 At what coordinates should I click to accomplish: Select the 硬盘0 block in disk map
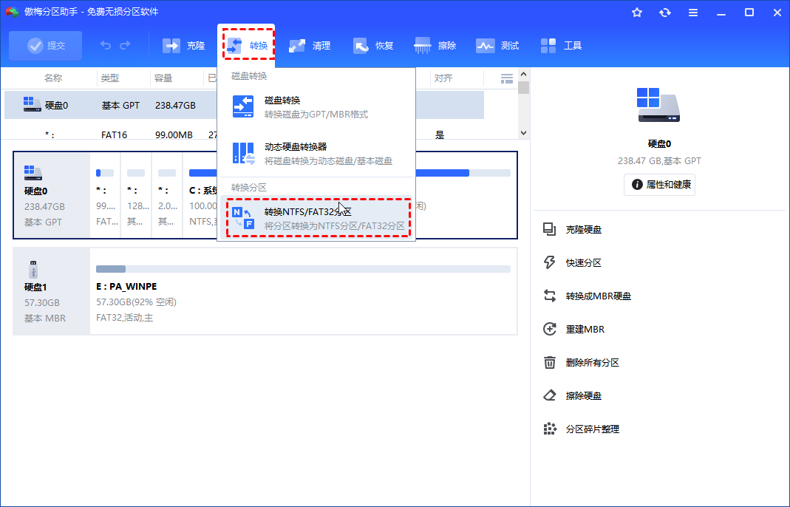52,196
